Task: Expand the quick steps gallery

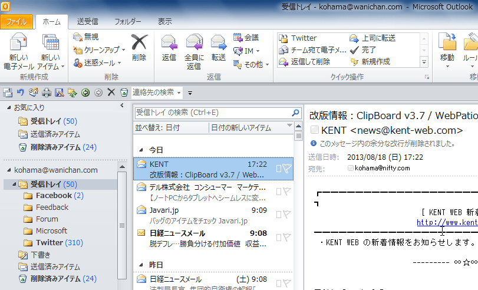Action: (x=424, y=62)
